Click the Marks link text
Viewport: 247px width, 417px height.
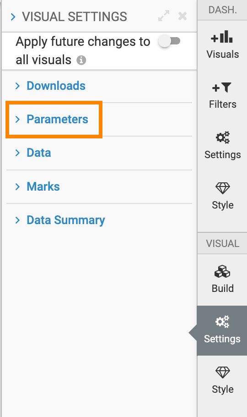pos(43,187)
